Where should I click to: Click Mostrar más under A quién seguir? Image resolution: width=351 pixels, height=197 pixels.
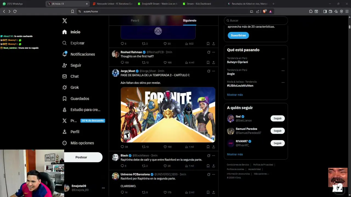[x=235, y=154]
